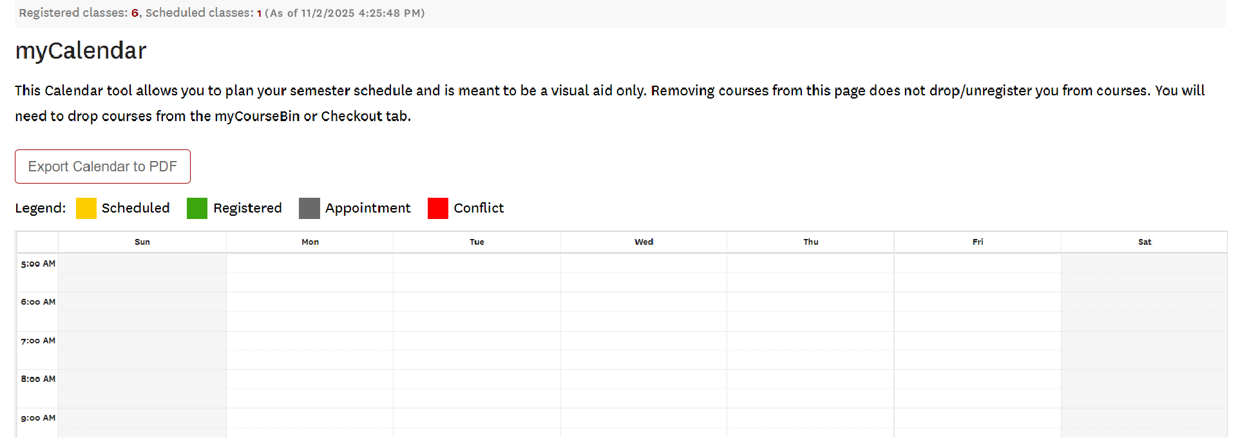This screenshot has height=438, width=1240.
Task: Click the Sat column header
Action: (1145, 242)
